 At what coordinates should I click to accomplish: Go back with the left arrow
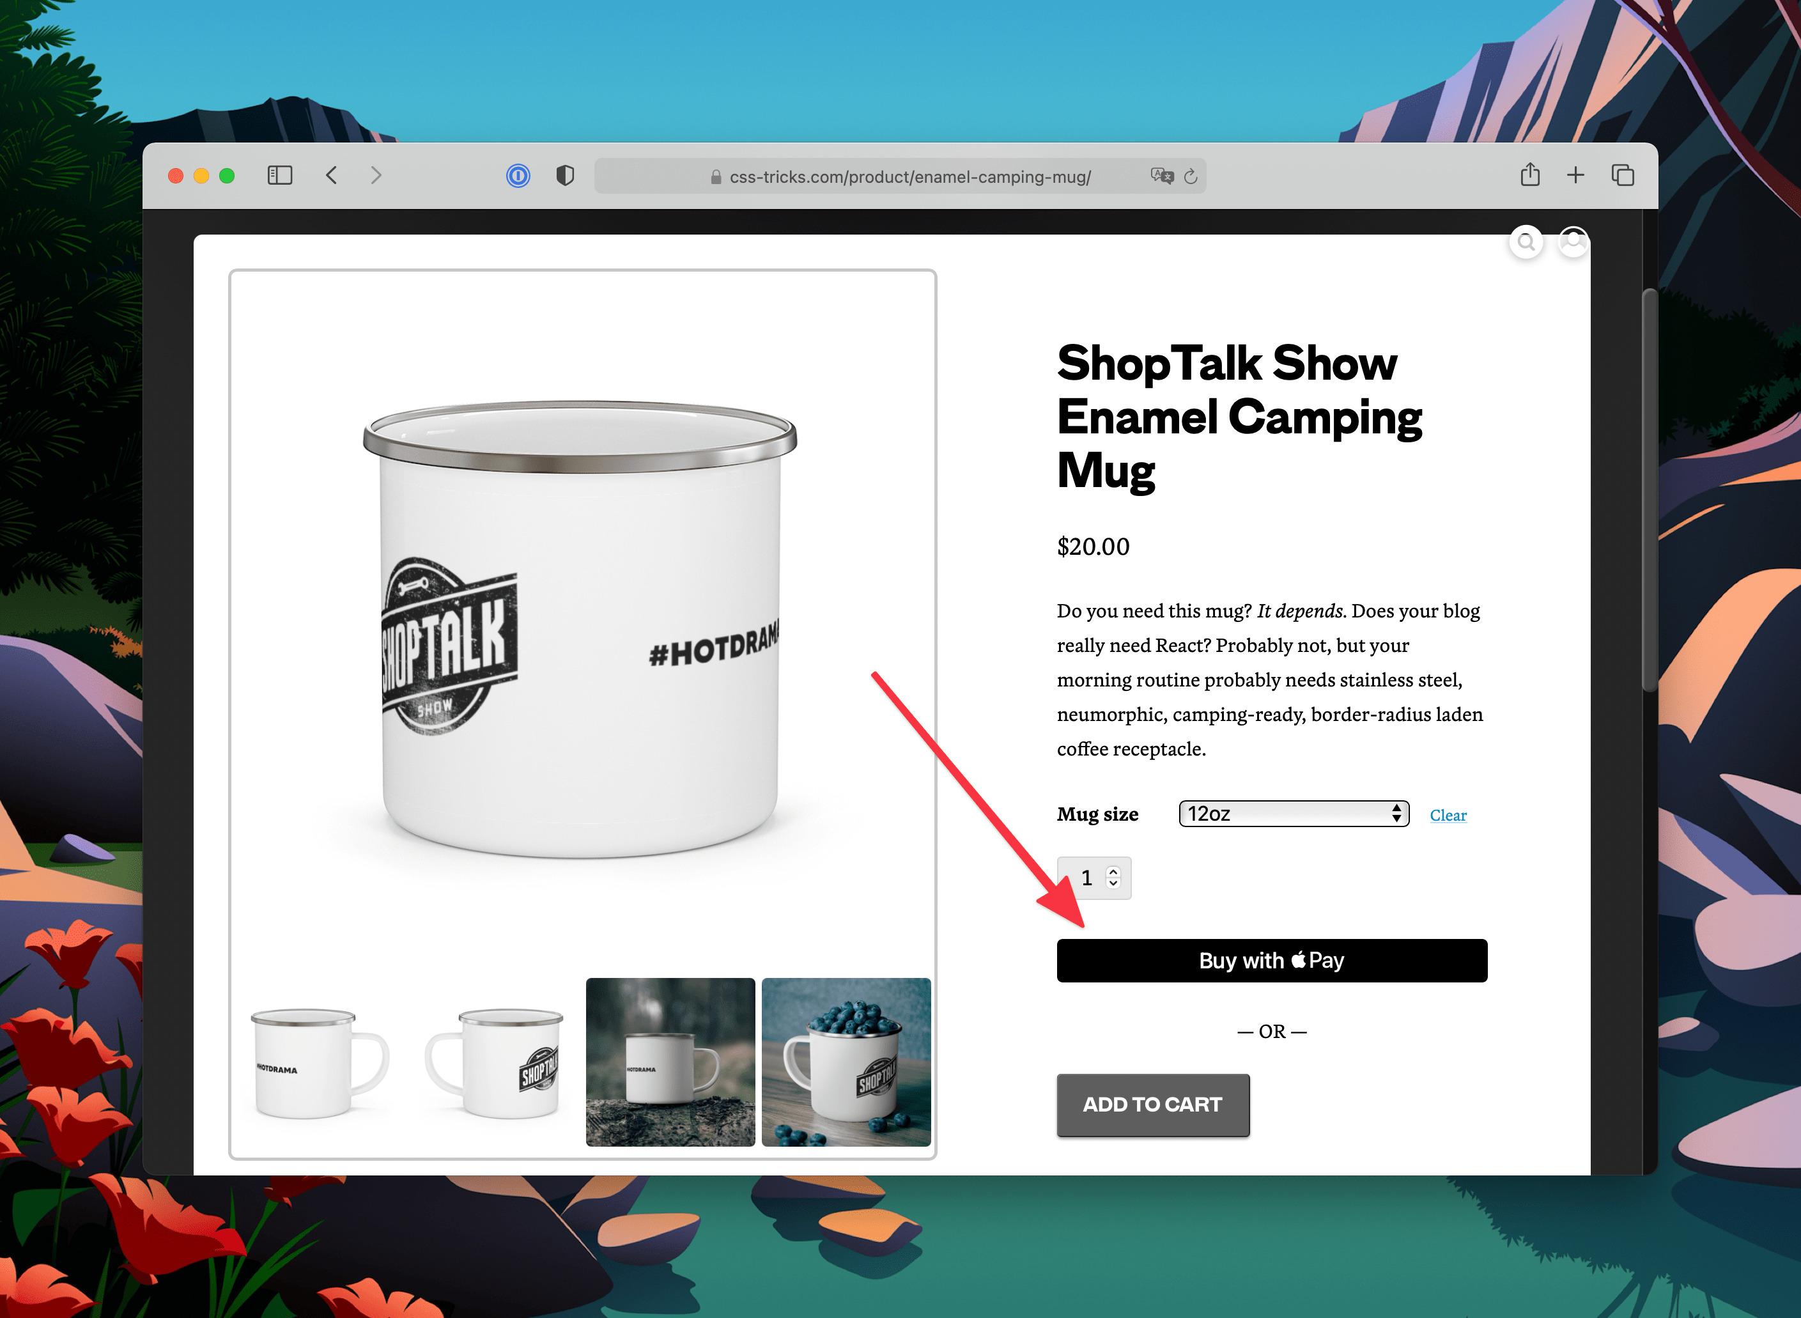coord(332,176)
